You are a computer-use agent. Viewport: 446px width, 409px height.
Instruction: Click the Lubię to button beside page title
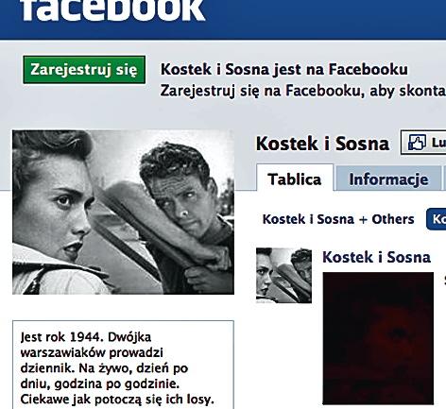[x=423, y=143]
